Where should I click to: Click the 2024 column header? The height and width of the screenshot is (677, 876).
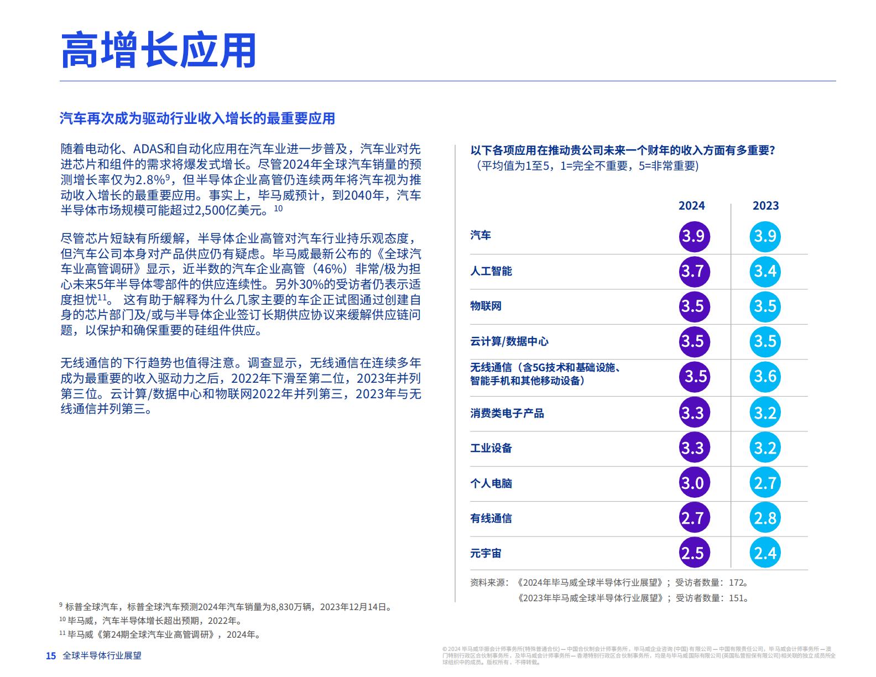coord(692,206)
